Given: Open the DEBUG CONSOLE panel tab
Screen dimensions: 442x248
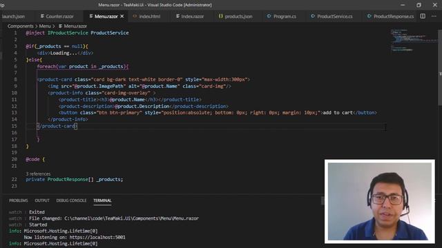Looking at the screenshot, I should 71,200.
